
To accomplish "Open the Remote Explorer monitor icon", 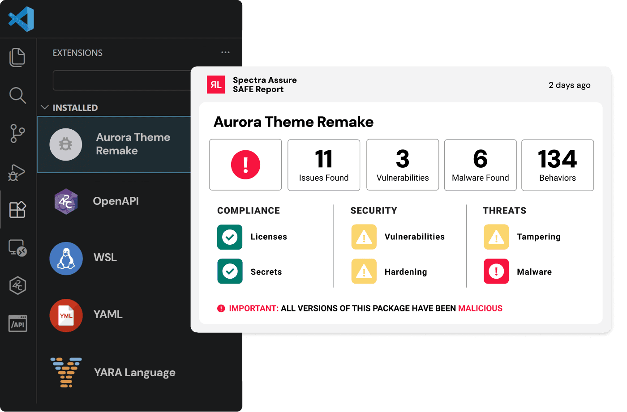I will click(x=17, y=247).
